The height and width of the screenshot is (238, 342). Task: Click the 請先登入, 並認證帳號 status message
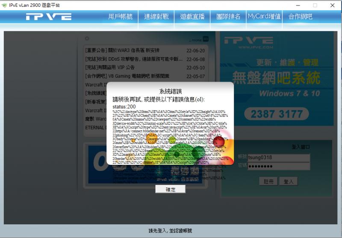point(170,231)
